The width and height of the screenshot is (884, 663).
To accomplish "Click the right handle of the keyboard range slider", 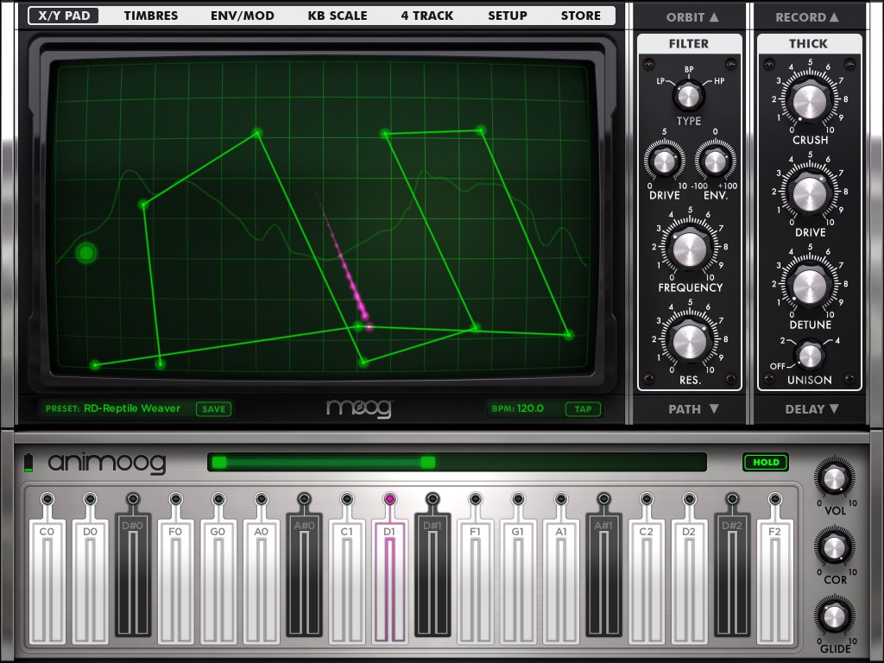I will [428, 463].
